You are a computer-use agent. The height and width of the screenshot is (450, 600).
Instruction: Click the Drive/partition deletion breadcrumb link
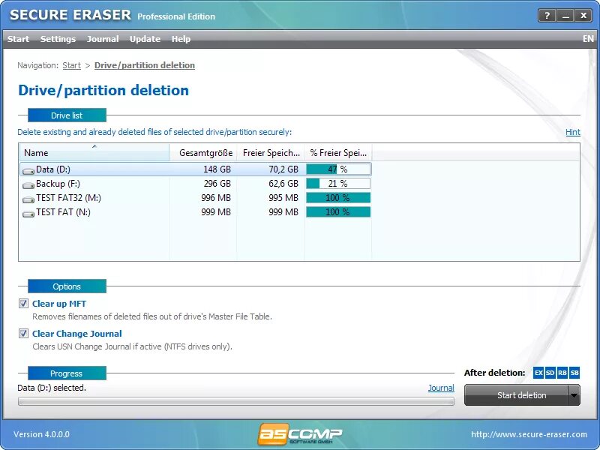tap(145, 65)
